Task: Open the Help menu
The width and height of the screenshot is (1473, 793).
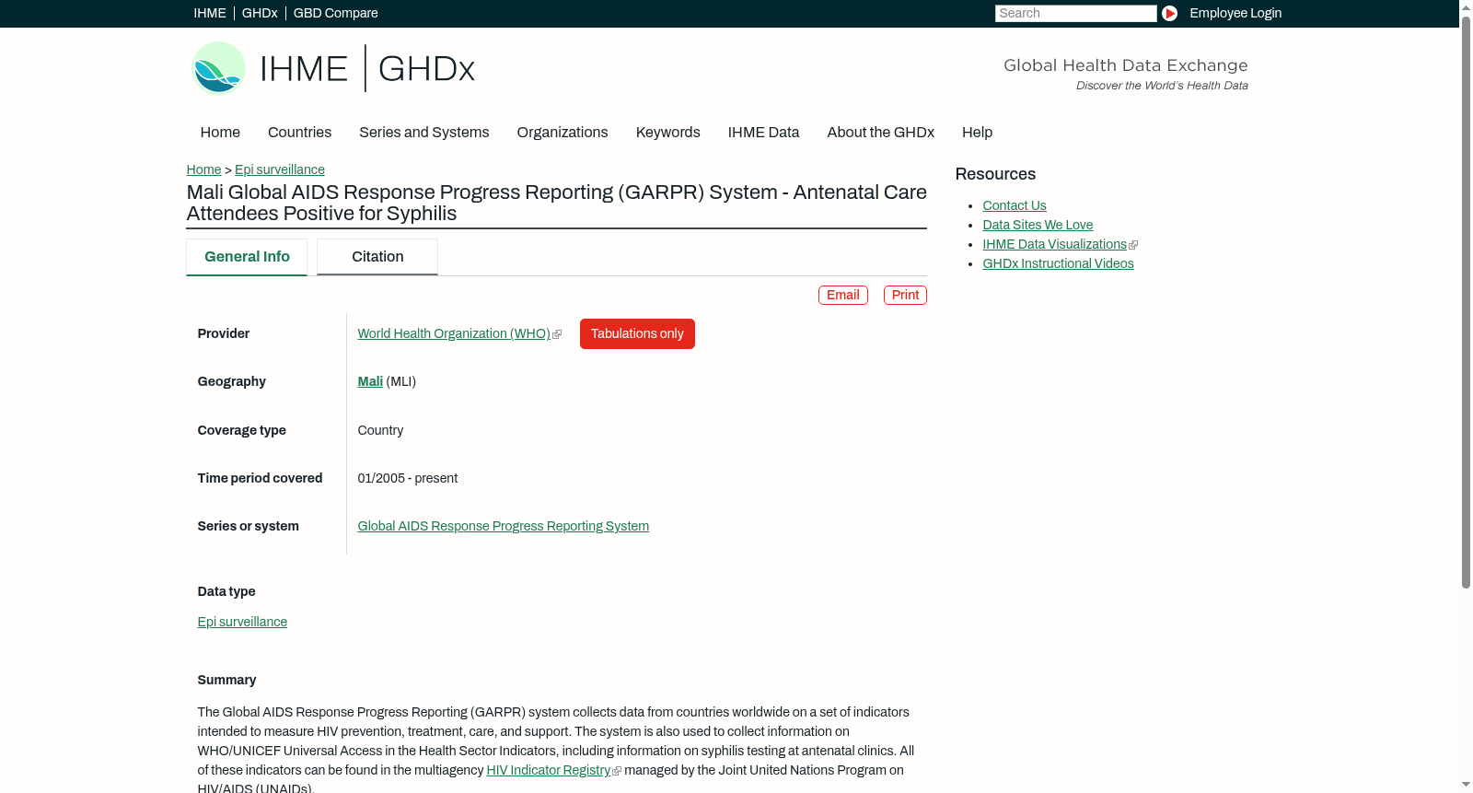Action: 977,132
